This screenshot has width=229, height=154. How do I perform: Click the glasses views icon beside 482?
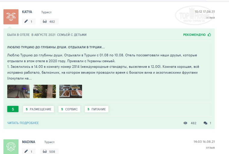coord(45,21)
